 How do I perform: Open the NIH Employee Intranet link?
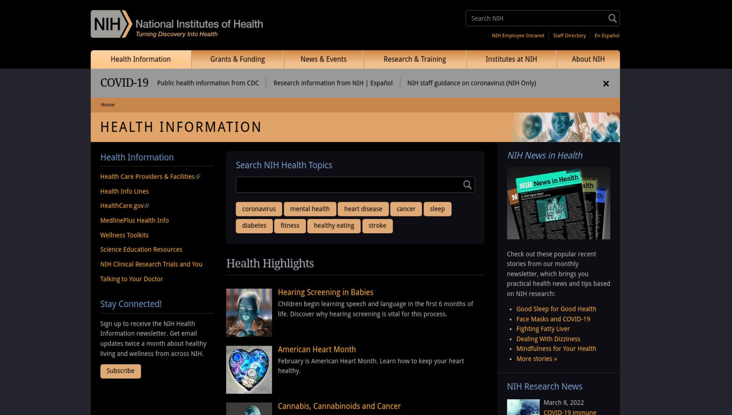pyautogui.click(x=518, y=35)
